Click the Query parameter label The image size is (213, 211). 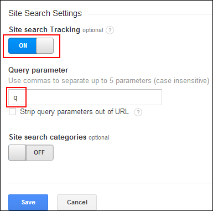38,70
